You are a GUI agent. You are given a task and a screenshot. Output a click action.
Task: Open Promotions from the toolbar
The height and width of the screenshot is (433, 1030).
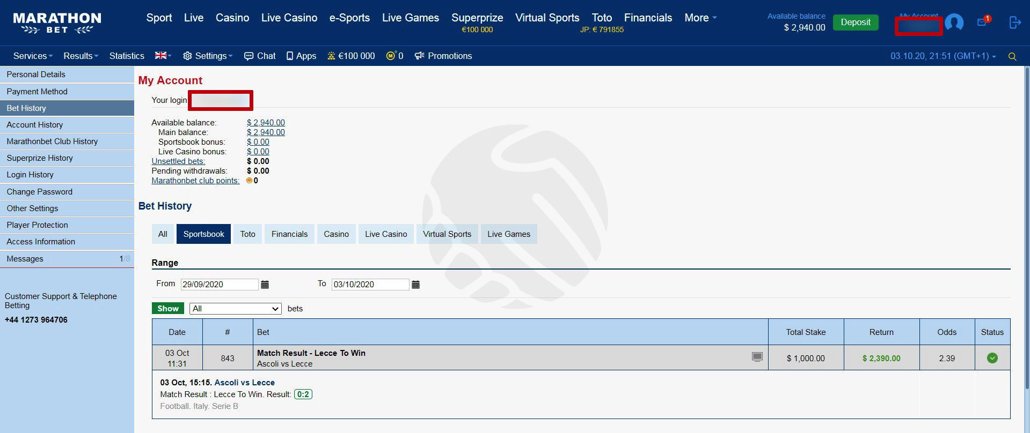click(443, 56)
